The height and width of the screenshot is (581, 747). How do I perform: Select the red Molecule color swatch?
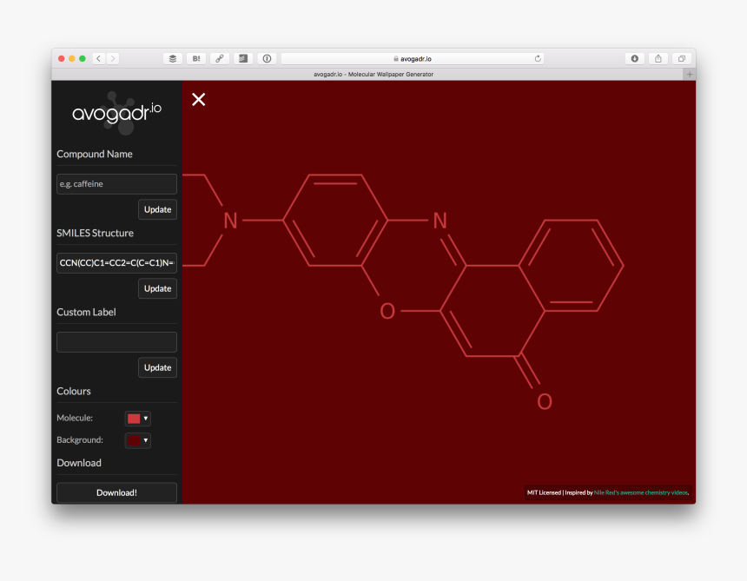click(133, 418)
